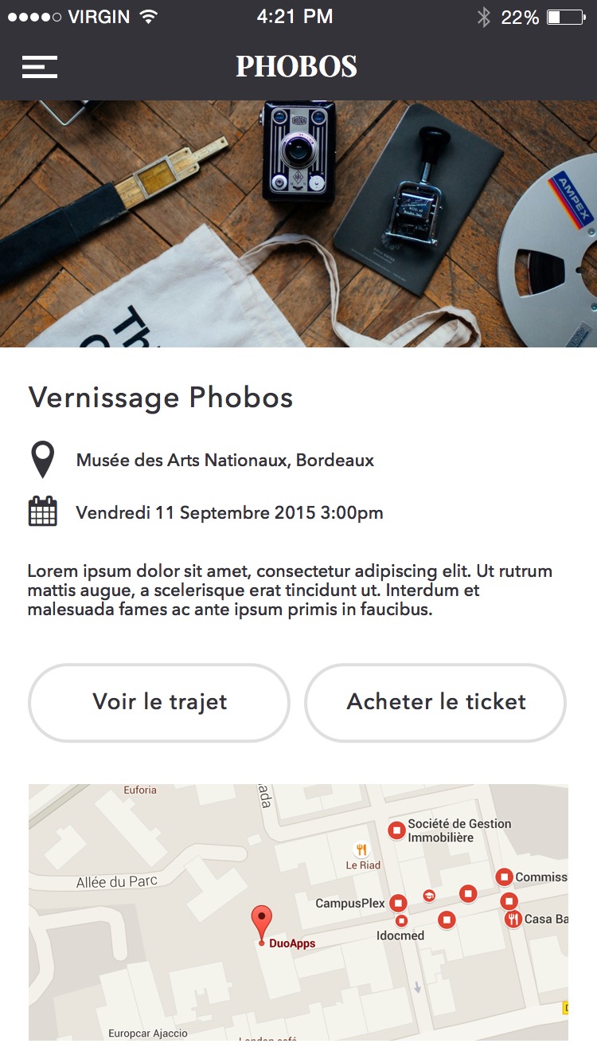Open the event header photo
597x1063 pixels.
tap(298, 224)
